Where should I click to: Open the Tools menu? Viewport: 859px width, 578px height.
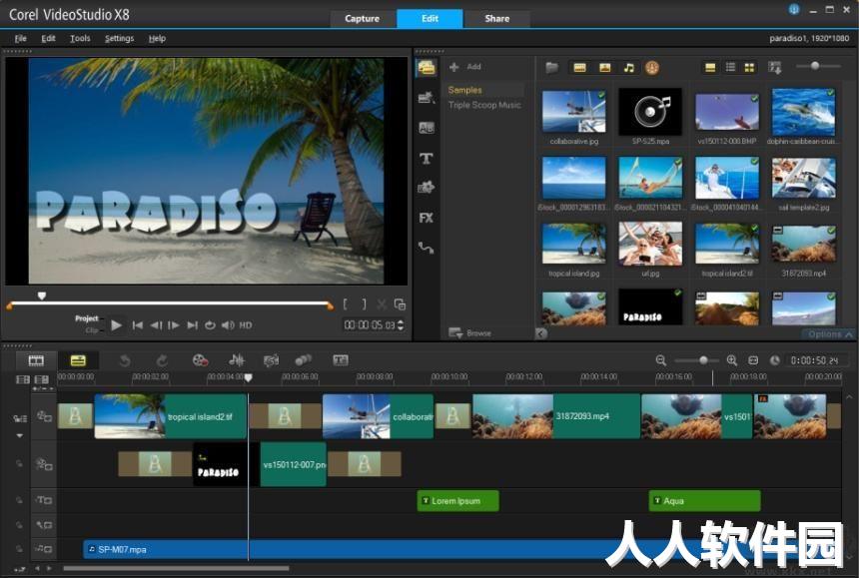80,38
